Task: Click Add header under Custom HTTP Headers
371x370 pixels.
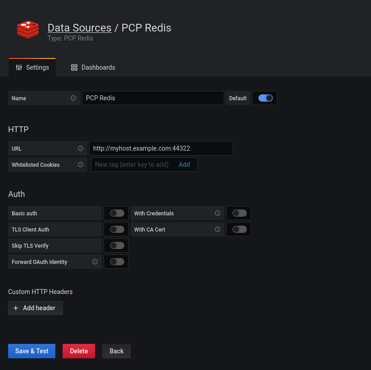Action: [35, 308]
